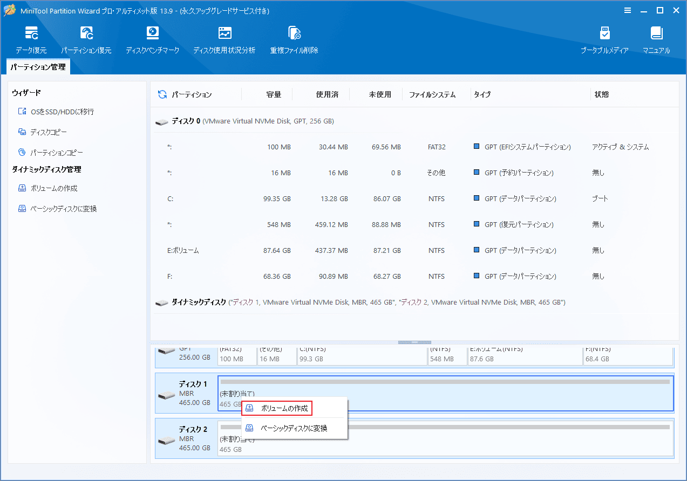Select the 100 MB FAT32 partition row
Image resolution: width=687 pixels, height=481 pixels.
click(414, 147)
